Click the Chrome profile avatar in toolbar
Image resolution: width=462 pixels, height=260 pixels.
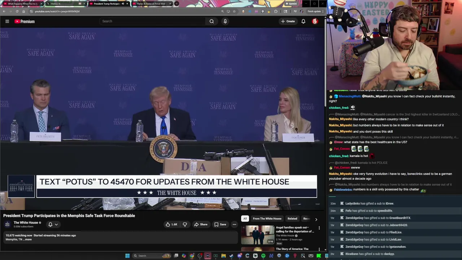[x=302, y=11]
